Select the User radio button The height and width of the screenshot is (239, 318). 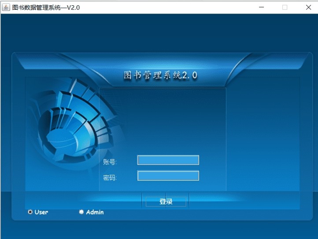(x=30, y=212)
